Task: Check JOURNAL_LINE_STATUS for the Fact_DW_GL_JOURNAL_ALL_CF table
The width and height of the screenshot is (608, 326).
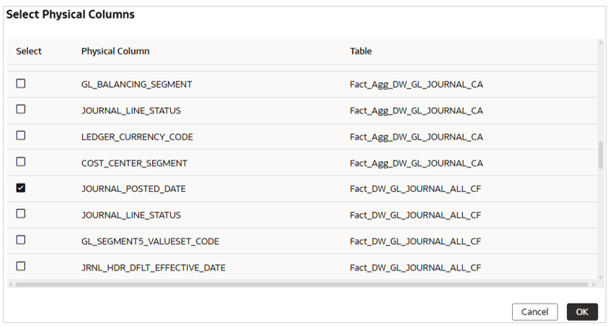Action: tap(21, 214)
